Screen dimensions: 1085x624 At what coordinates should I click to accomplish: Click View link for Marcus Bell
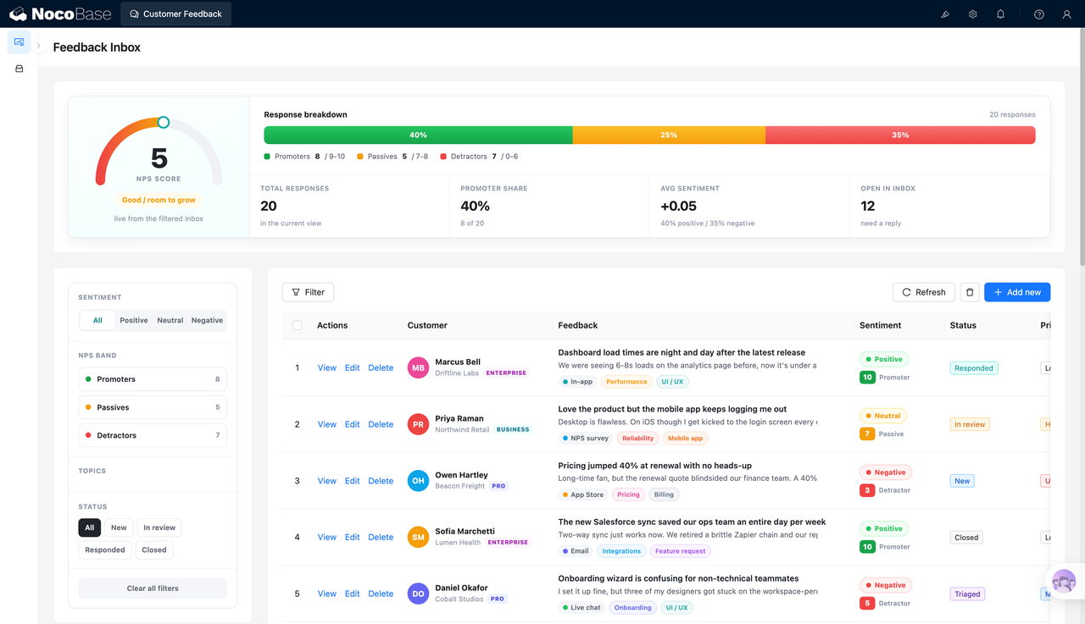(x=327, y=368)
